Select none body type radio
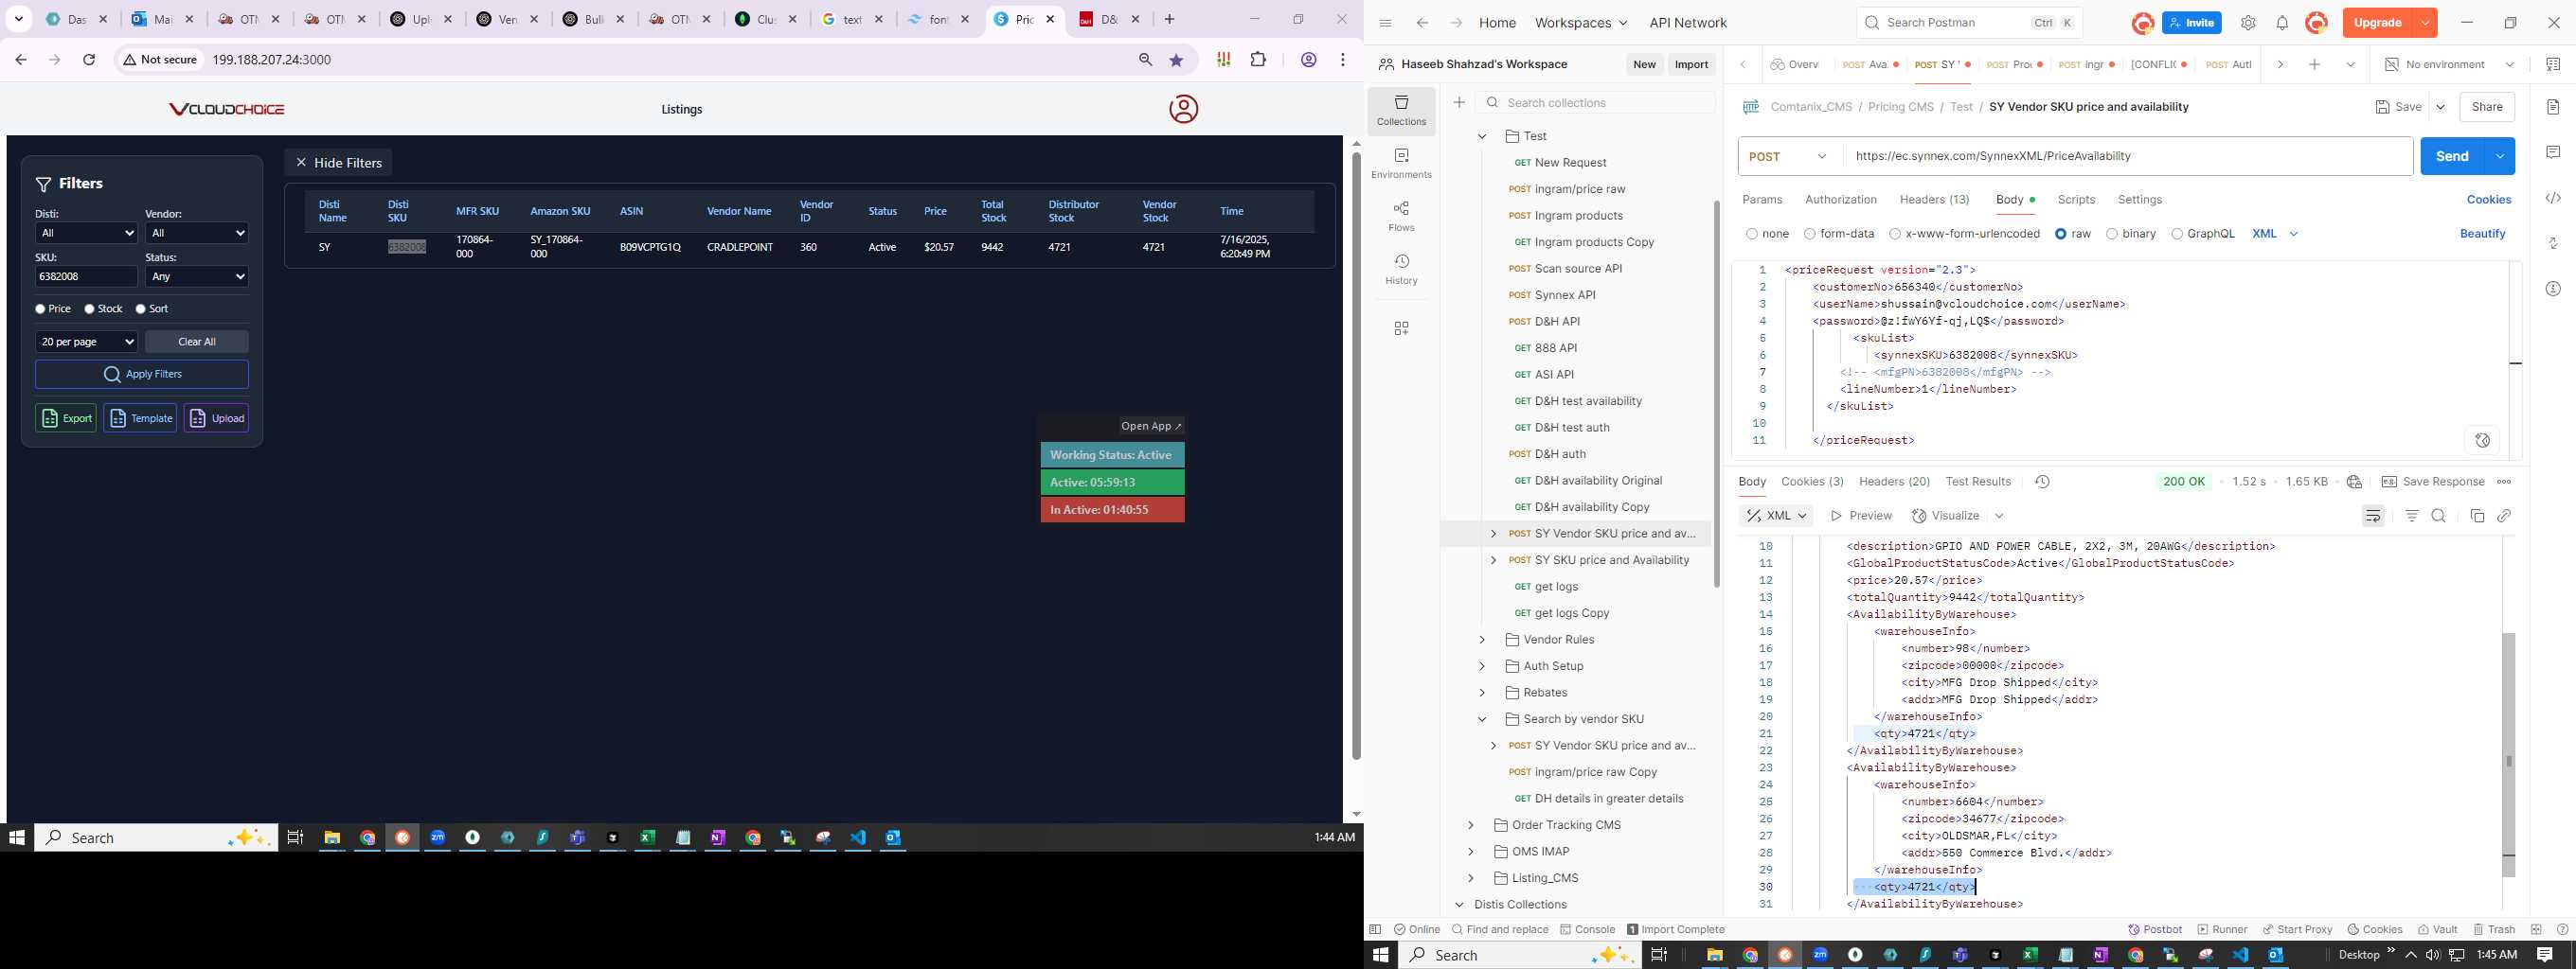 [1752, 234]
